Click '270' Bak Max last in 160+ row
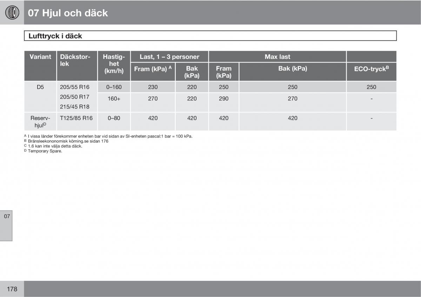 tap(293, 99)
